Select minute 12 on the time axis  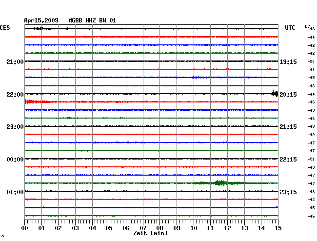(x=227, y=228)
